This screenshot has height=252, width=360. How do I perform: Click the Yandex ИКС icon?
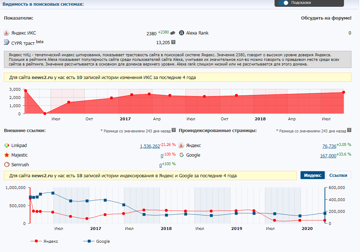(6, 33)
